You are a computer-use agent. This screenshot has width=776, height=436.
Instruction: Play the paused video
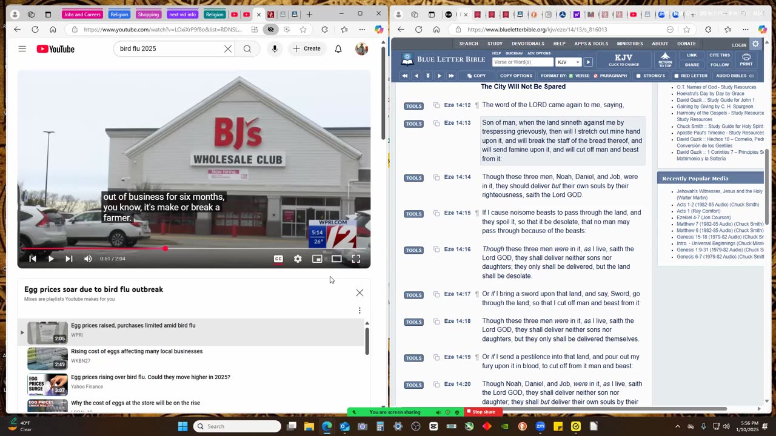51,259
